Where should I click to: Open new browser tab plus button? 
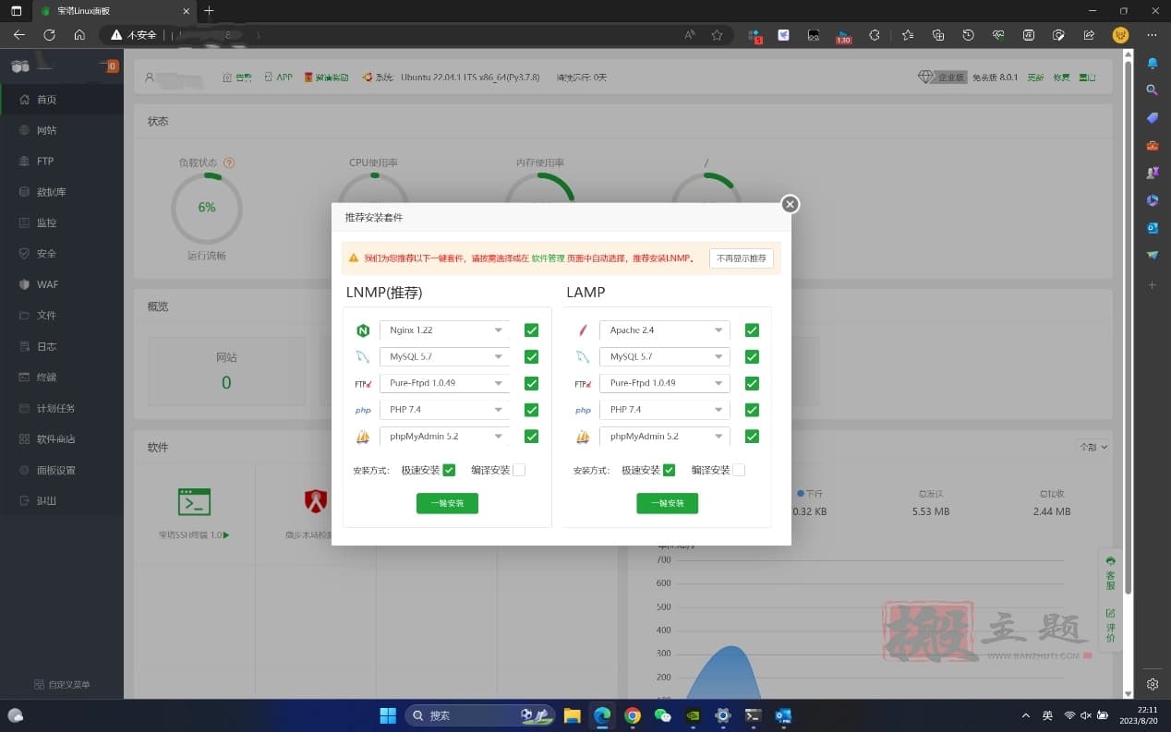[x=209, y=11]
